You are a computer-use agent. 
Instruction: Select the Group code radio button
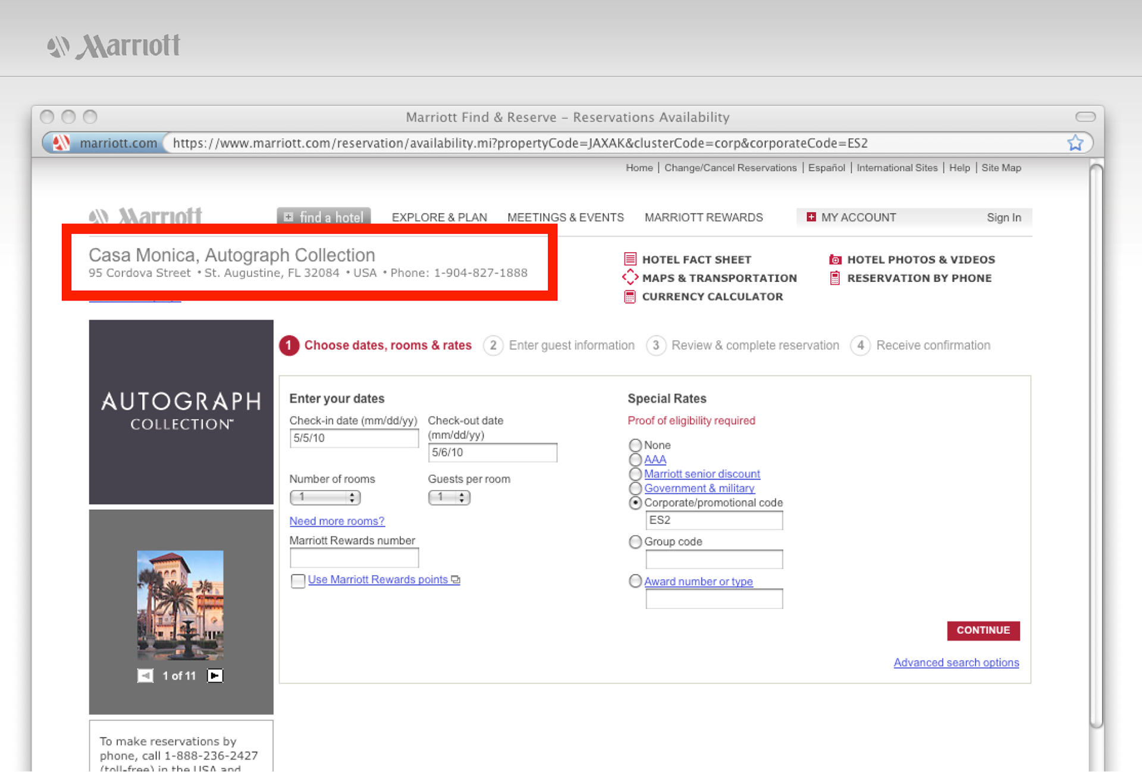pos(635,542)
